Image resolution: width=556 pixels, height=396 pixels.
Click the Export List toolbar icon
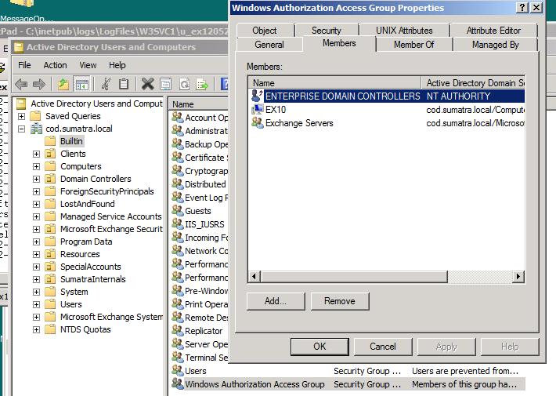[x=202, y=85]
